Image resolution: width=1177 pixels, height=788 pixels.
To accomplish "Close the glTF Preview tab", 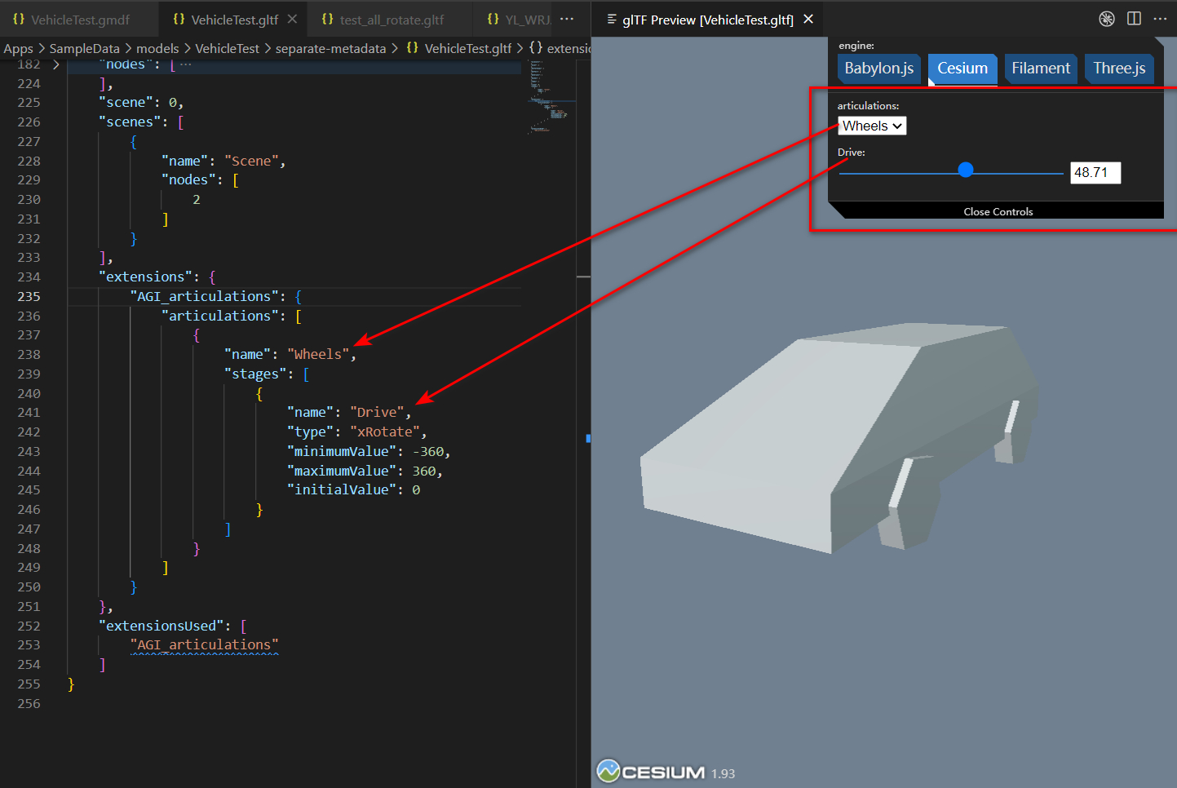I will point(808,19).
